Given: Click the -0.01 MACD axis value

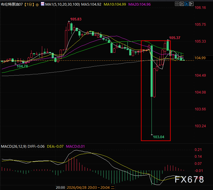Looking at the screenshot, I should pyautogui.click(x=199, y=171).
